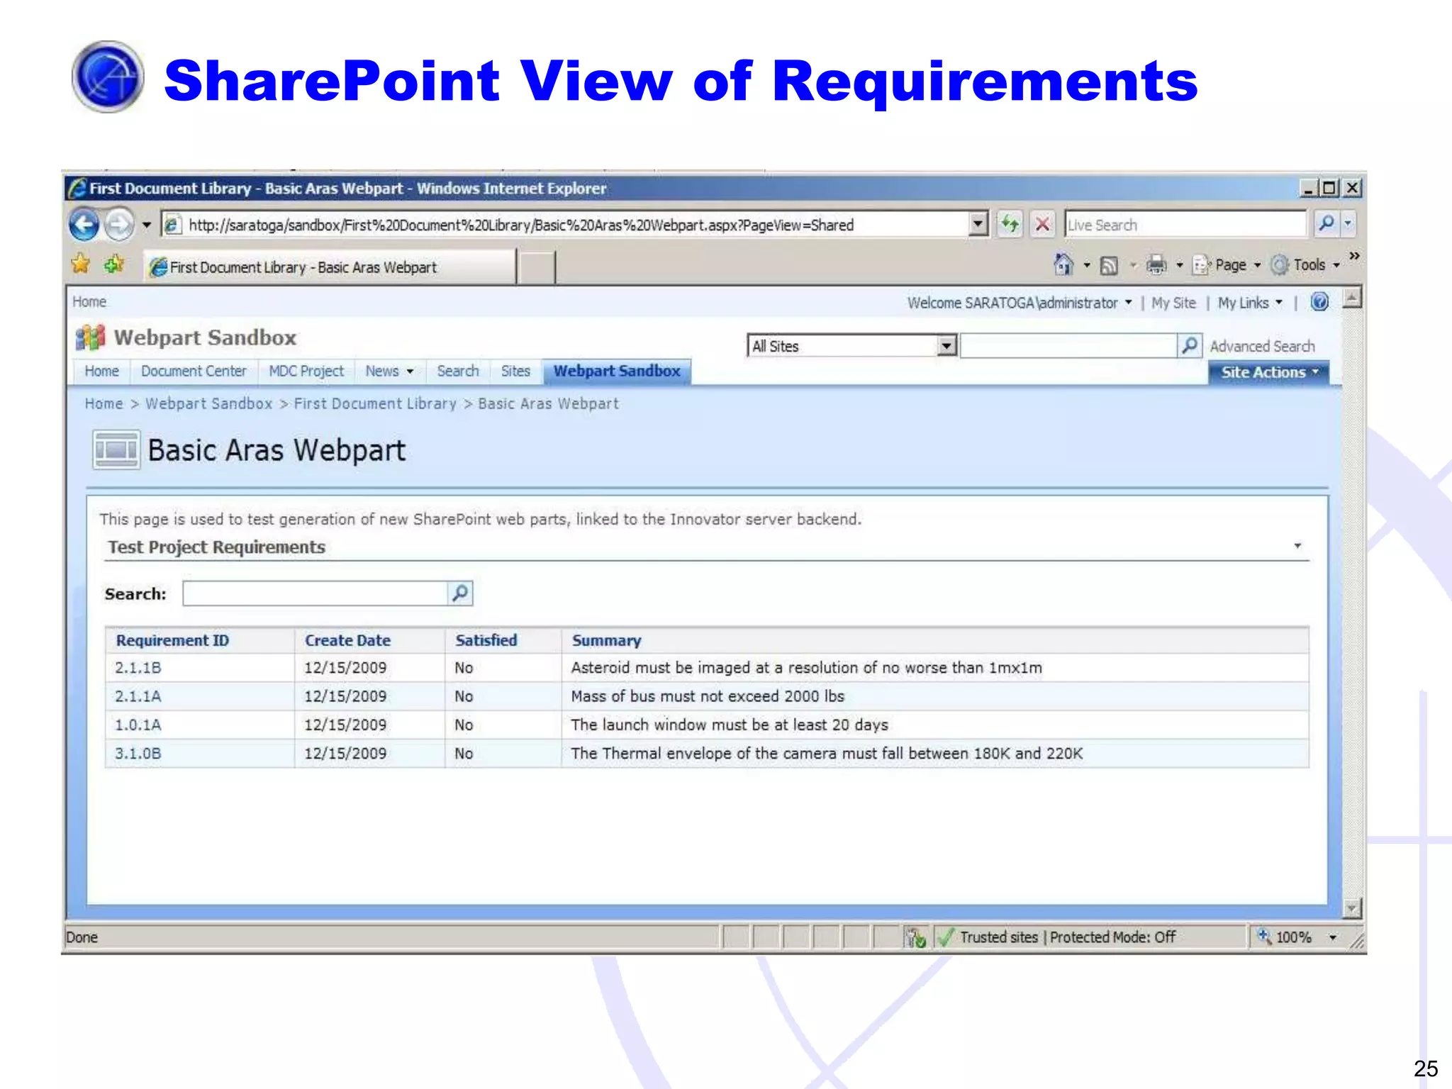This screenshot has width=1452, height=1089.
Task: Sort by the Create Date column header
Action: pos(347,640)
